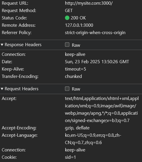Collapse the Request Headers section
Screen dimensions: 142x162
coord(2,89)
